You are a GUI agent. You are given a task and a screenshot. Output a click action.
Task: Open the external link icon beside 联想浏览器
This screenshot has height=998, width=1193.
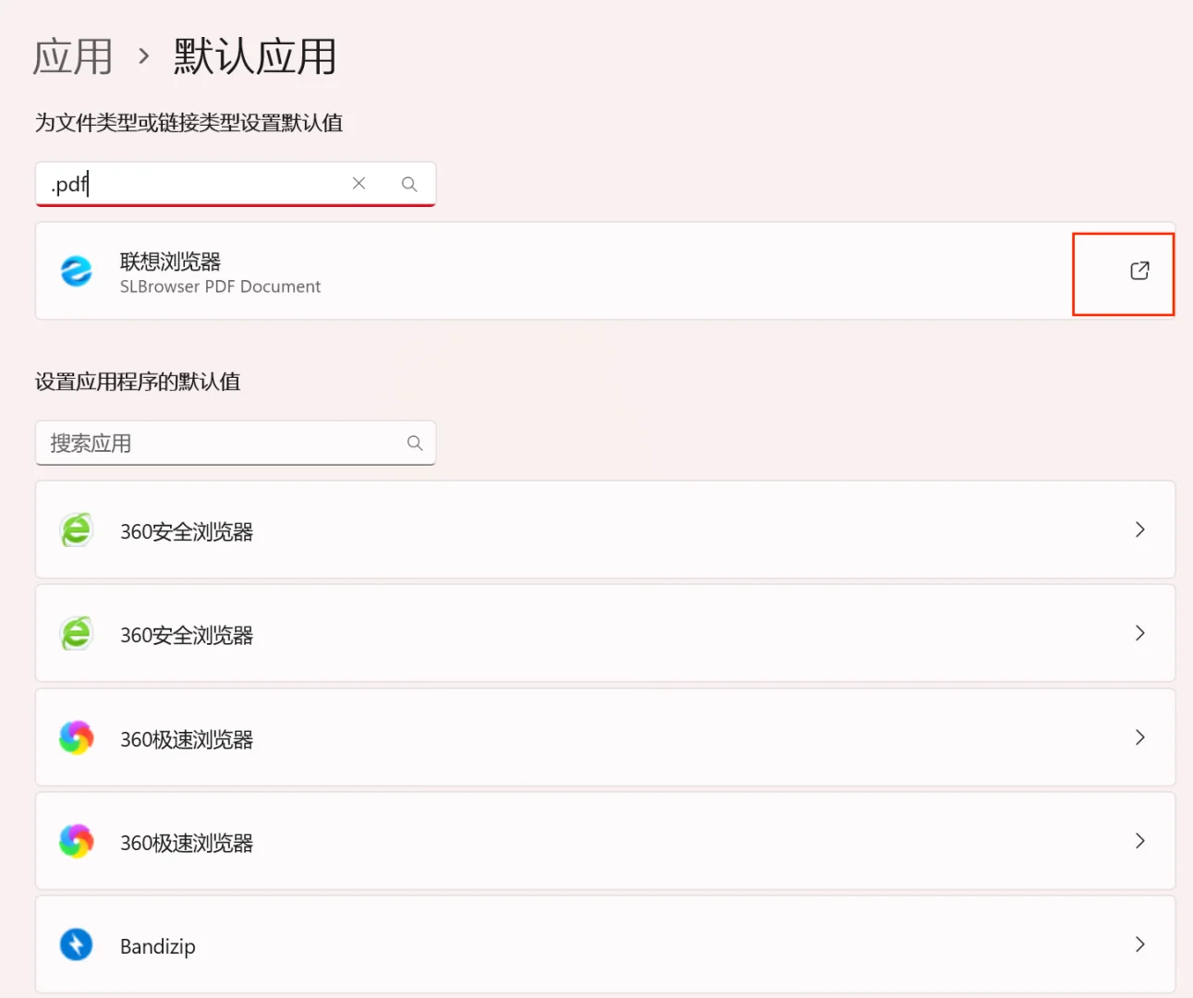pyautogui.click(x=1138, y=272)
